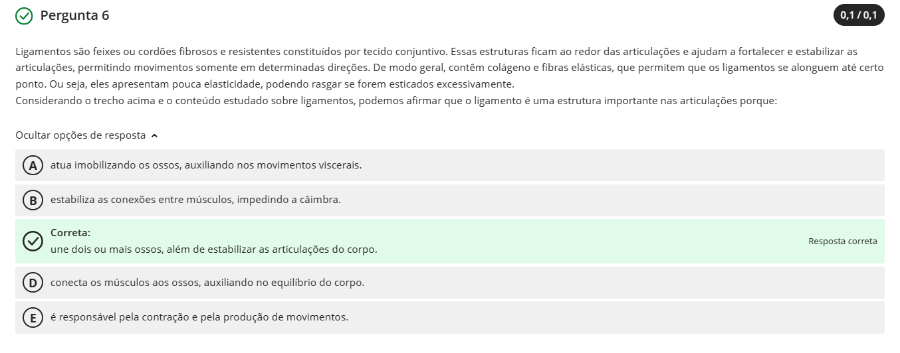
Task: Choose answer "é responsável pela contração"
Action: pos(199,317)
